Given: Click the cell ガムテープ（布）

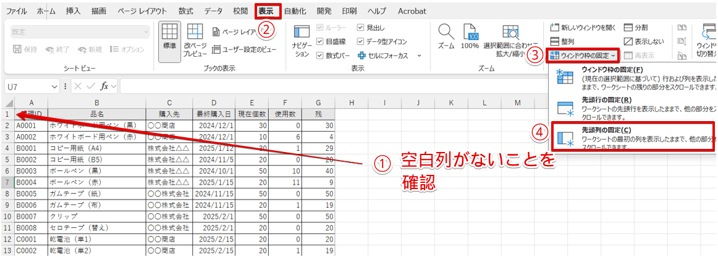Looking at the screenshot, I should [x=97, y=204].
